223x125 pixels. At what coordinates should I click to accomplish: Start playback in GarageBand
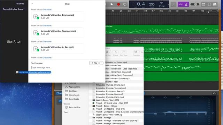[x=112, y=4]
